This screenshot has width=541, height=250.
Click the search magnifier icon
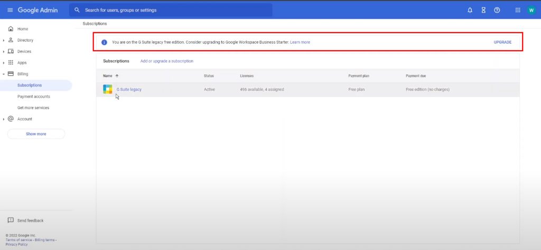[x=77, y=10]
